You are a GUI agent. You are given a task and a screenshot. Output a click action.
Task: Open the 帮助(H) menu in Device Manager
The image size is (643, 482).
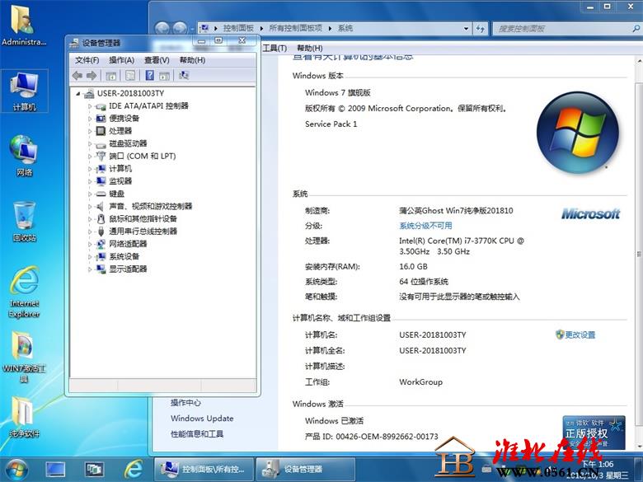pos(192,60)
